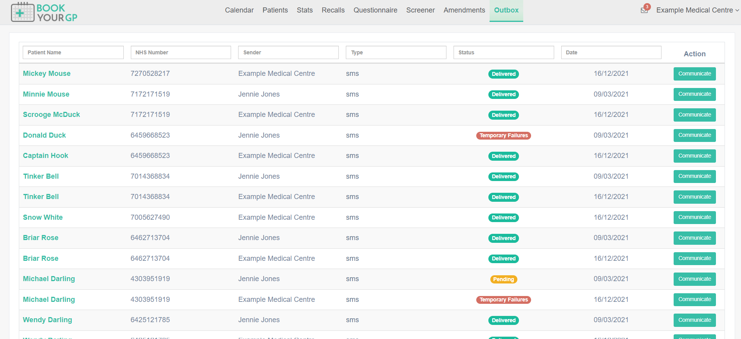
Task: Open Captain Hook patient link
Action: click(45, 156)
